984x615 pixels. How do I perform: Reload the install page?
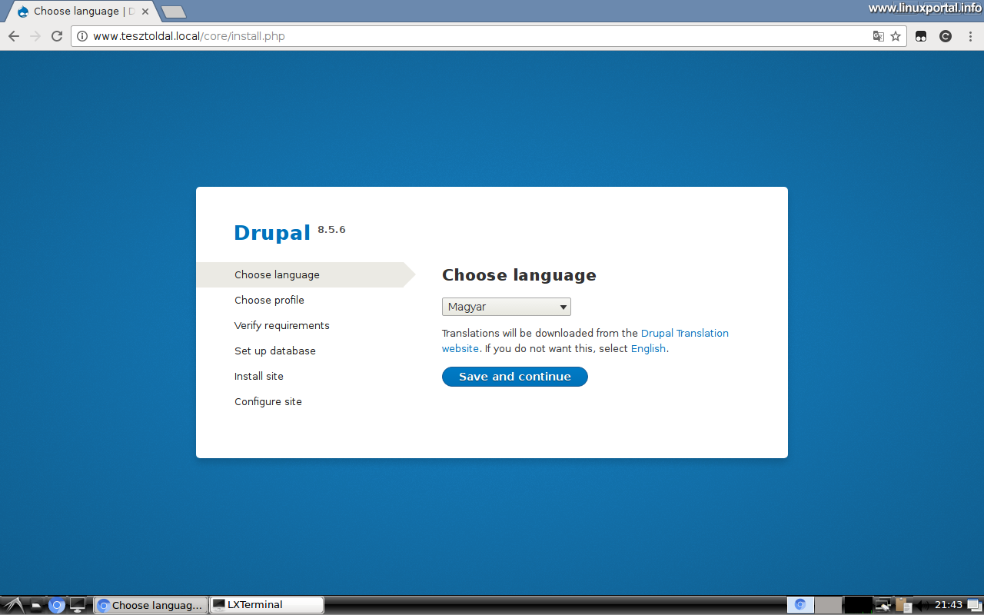56,36
